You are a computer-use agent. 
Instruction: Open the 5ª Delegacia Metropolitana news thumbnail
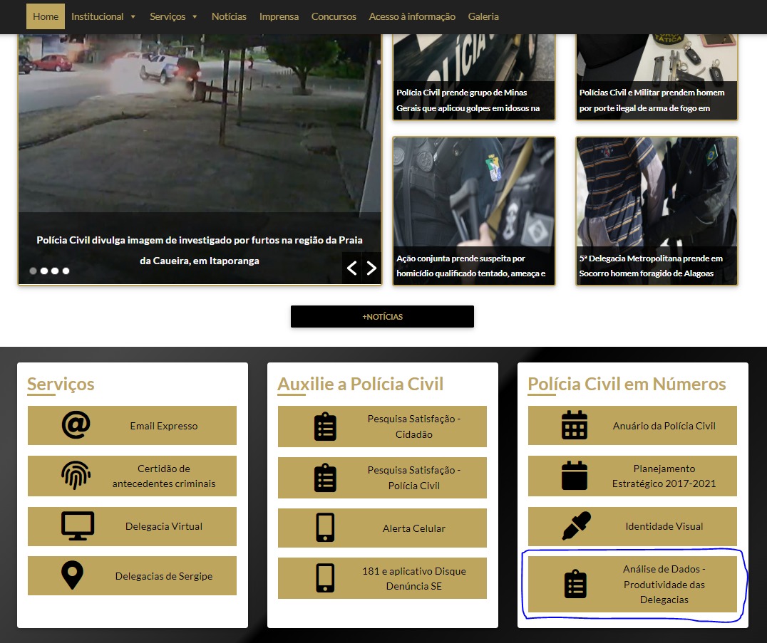click(x=657, y=211)
